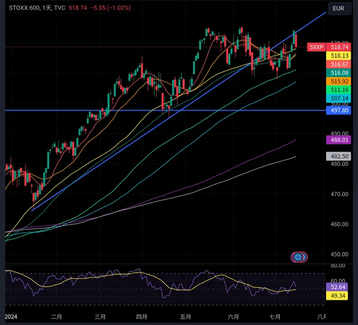Click the 2024 label on time axis
Image resolution: width=358 pixels, height=325 pixels.
11,317
